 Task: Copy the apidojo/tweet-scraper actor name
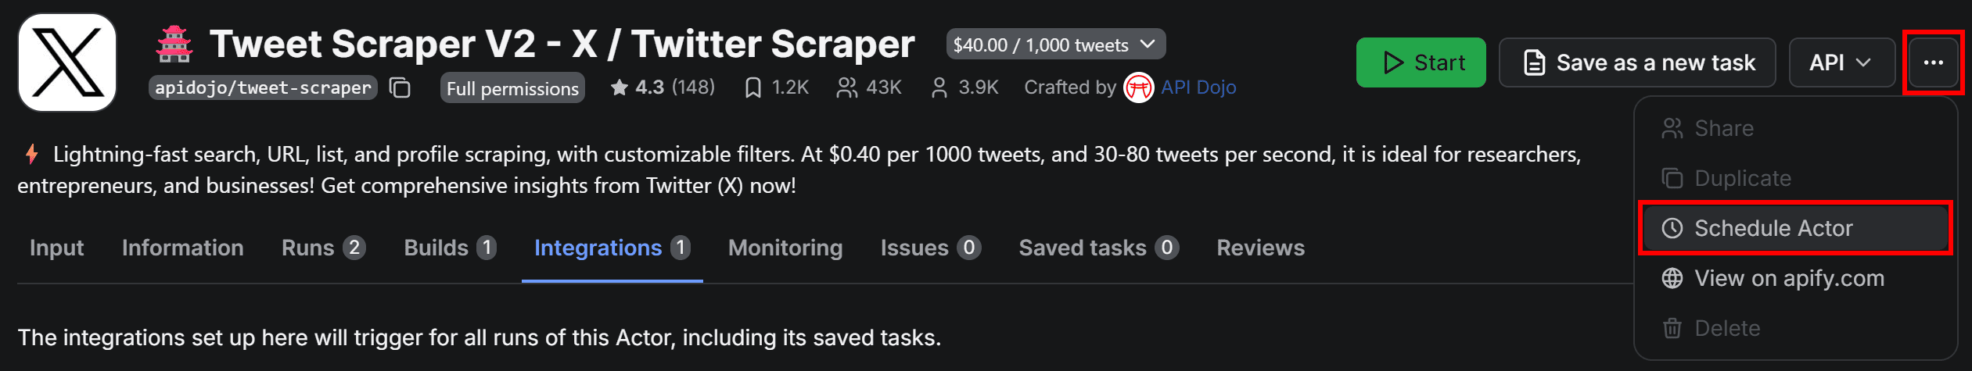[x=400, y=88]
